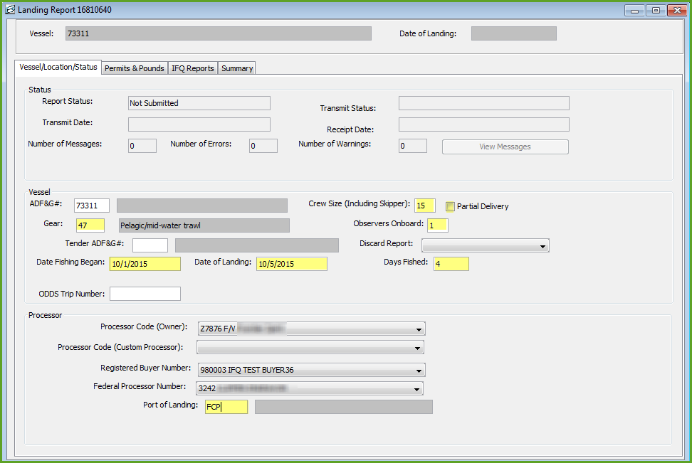The height and width of the screenshot is (463, 692).
Task: Open the IFQ Reports tab
Action: pos(192,68)
